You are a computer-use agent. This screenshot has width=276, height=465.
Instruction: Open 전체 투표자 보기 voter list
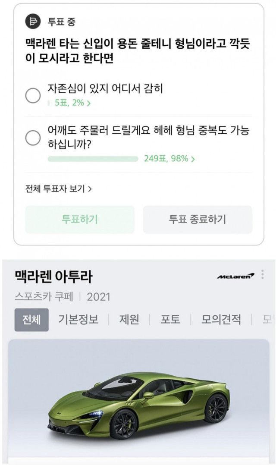[x=59, y=189]
